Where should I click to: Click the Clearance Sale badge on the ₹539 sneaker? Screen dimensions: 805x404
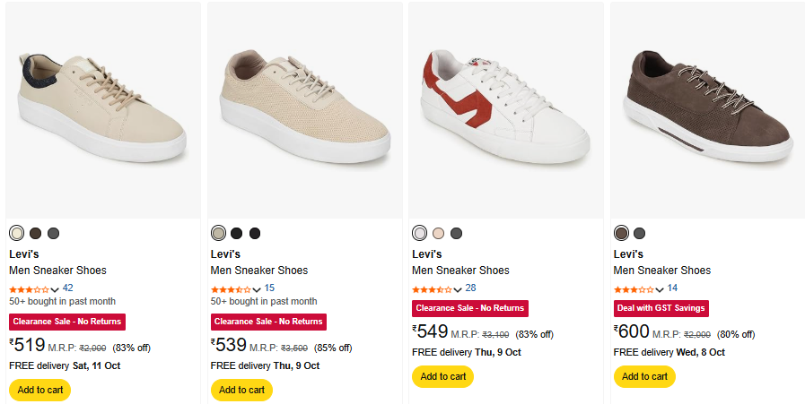pyautogui.click(x=268, y=322)
